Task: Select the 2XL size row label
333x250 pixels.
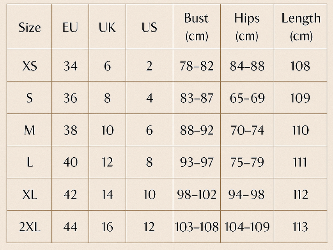Action: pos(30,227)
